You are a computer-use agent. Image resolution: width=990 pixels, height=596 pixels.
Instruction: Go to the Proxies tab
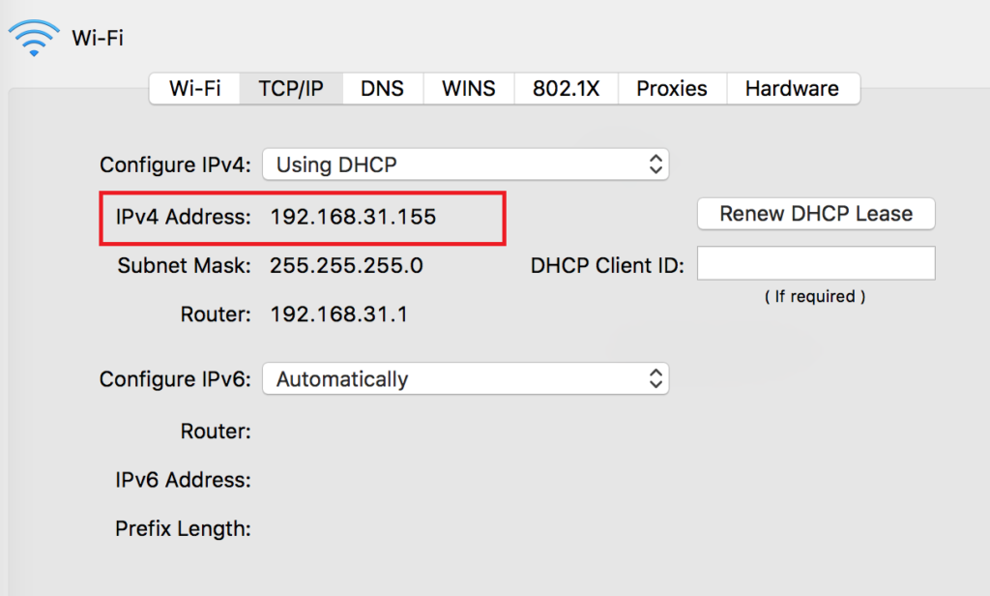coord(672,88)
